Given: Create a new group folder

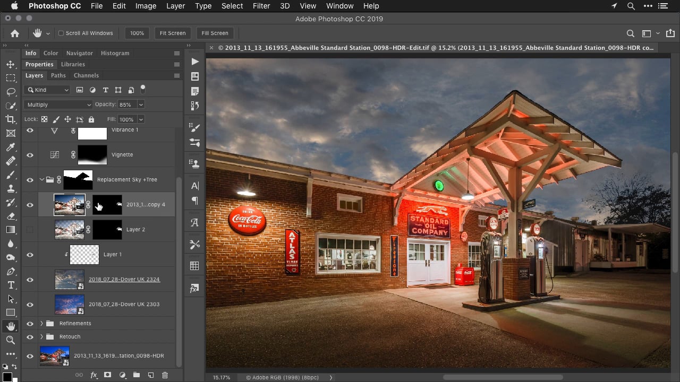Looking at the screenshot, I should [137, 375].
